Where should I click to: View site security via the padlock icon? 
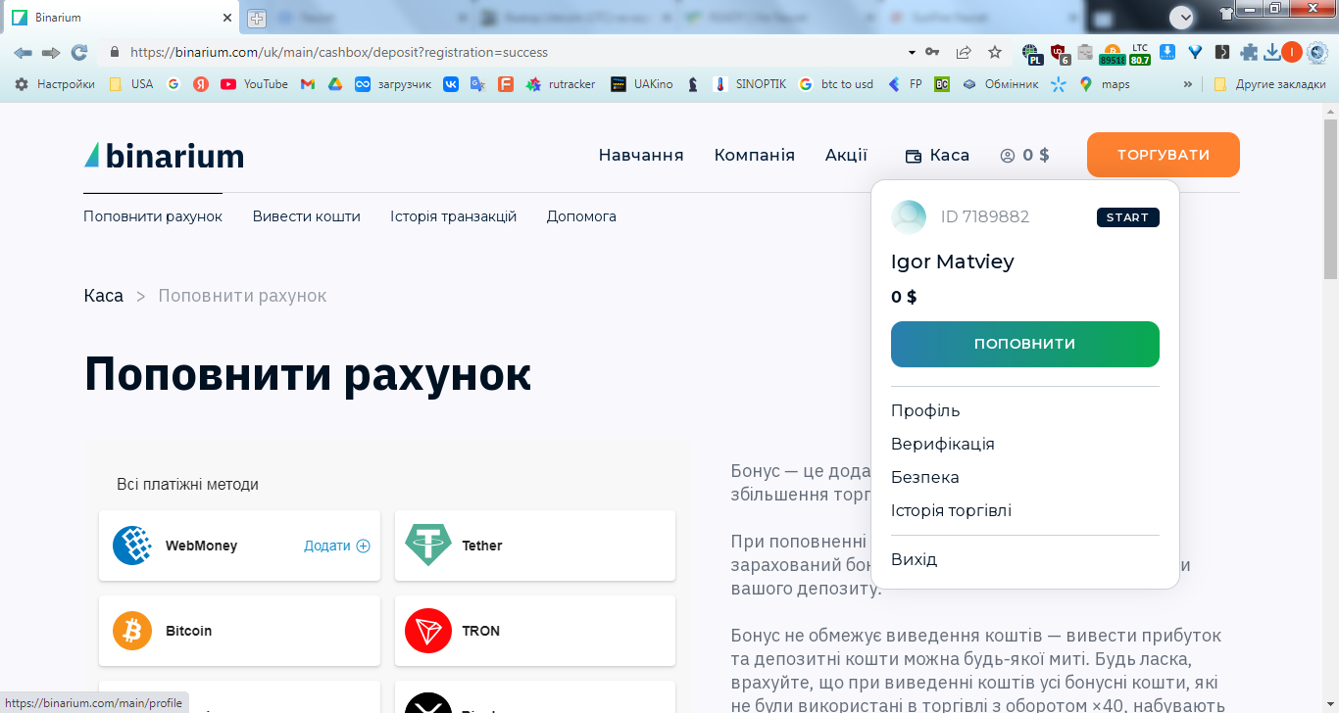(x=115, y=52)
